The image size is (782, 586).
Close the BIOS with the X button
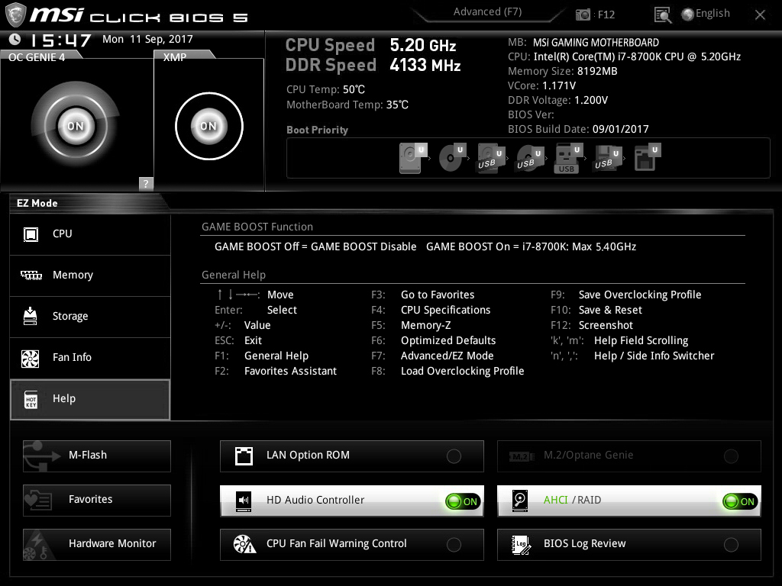760,15
